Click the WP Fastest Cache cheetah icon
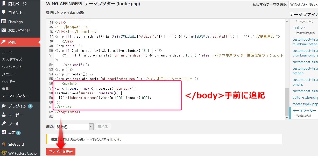The image size is (318, 156). (x=4, y=153)
